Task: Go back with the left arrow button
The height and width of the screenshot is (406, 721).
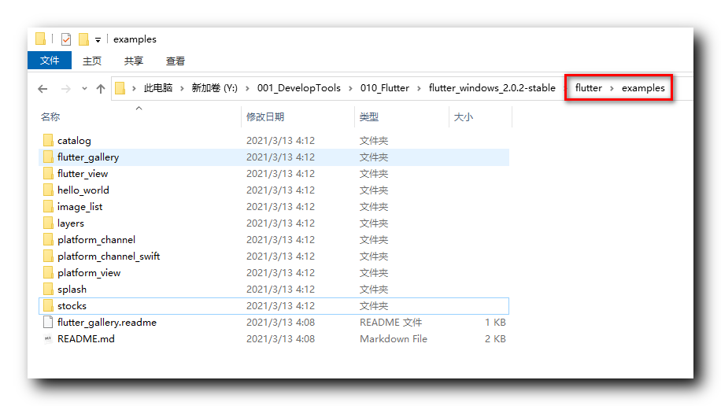Action: coord(43,89)
